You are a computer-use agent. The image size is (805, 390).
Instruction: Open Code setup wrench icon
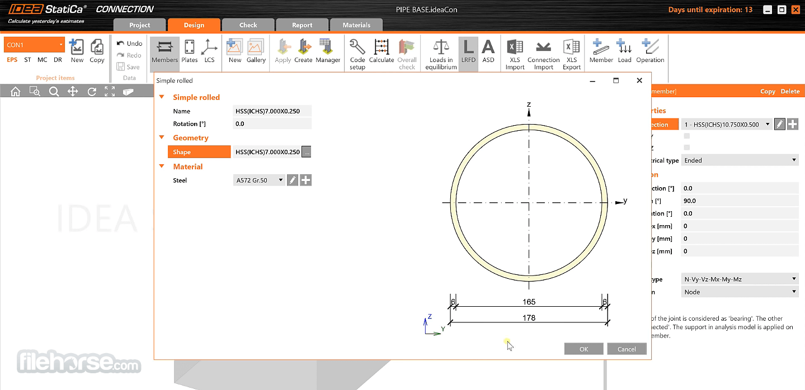357,54
